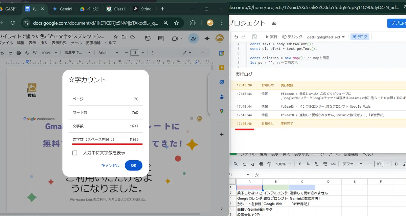Click Docs paint format roller
This screenshot has height=216, width=406.
(35, 53)
